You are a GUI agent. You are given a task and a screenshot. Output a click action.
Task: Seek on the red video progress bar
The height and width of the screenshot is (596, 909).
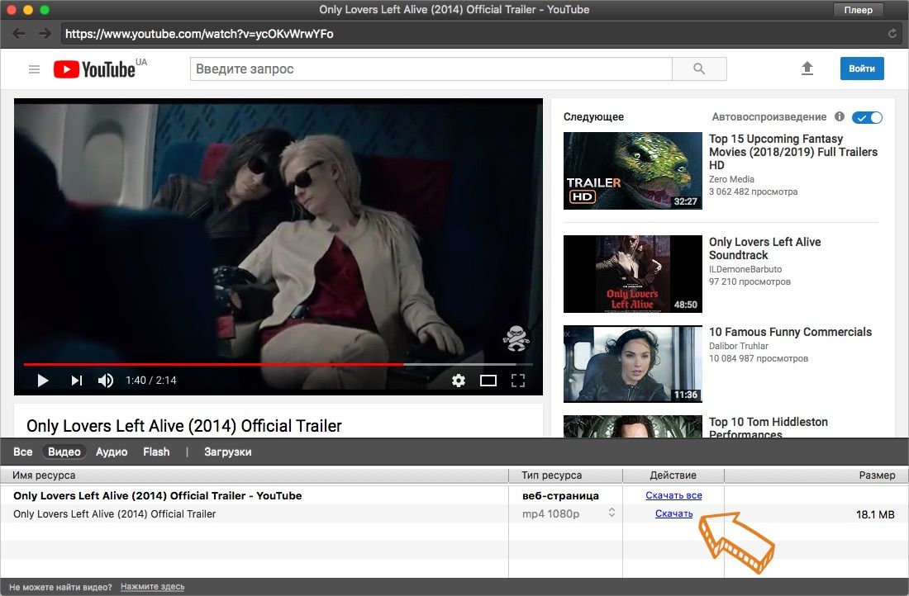(x=213, y=364)
